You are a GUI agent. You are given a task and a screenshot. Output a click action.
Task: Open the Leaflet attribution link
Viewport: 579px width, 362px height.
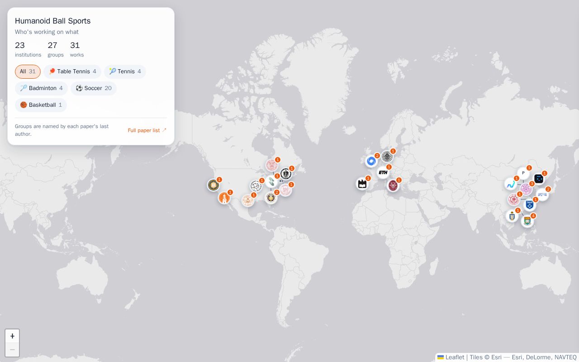(x=451, y=357)
